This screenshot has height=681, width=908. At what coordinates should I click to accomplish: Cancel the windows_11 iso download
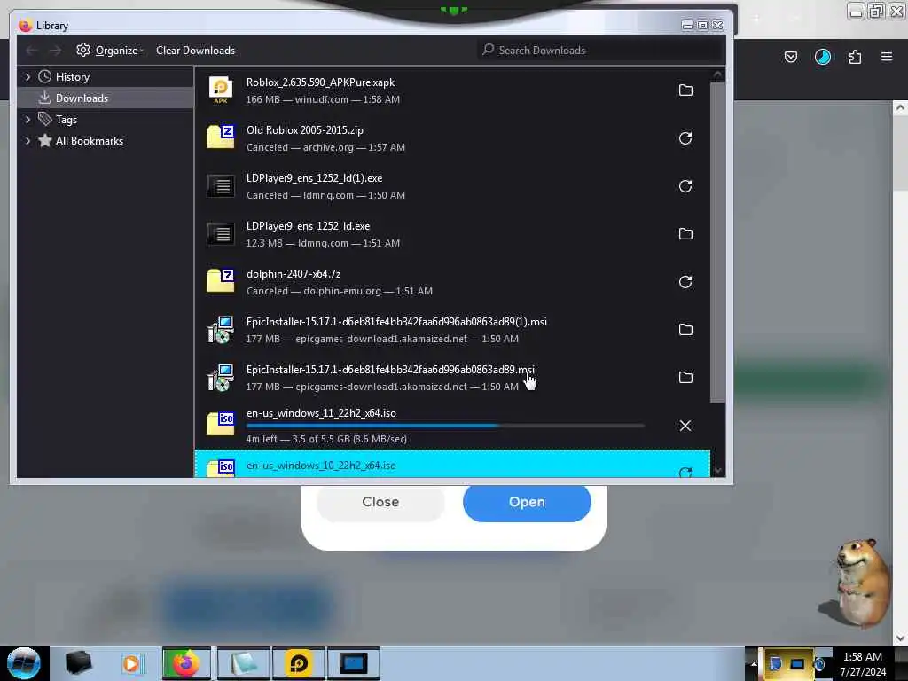coord(685,426)
